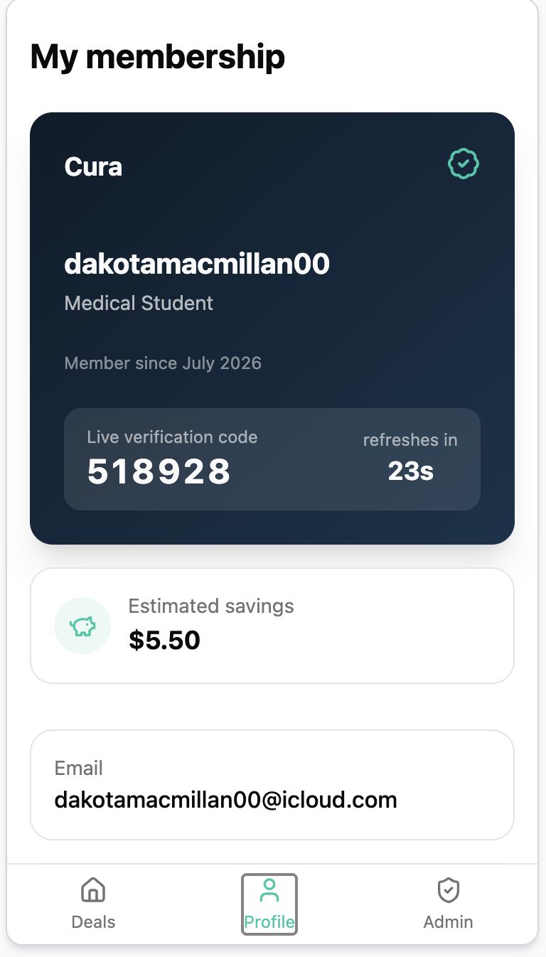Select the username dakotamacmillan00 on card
Viewport: 546px width, 957px height.
click(197, 264)
